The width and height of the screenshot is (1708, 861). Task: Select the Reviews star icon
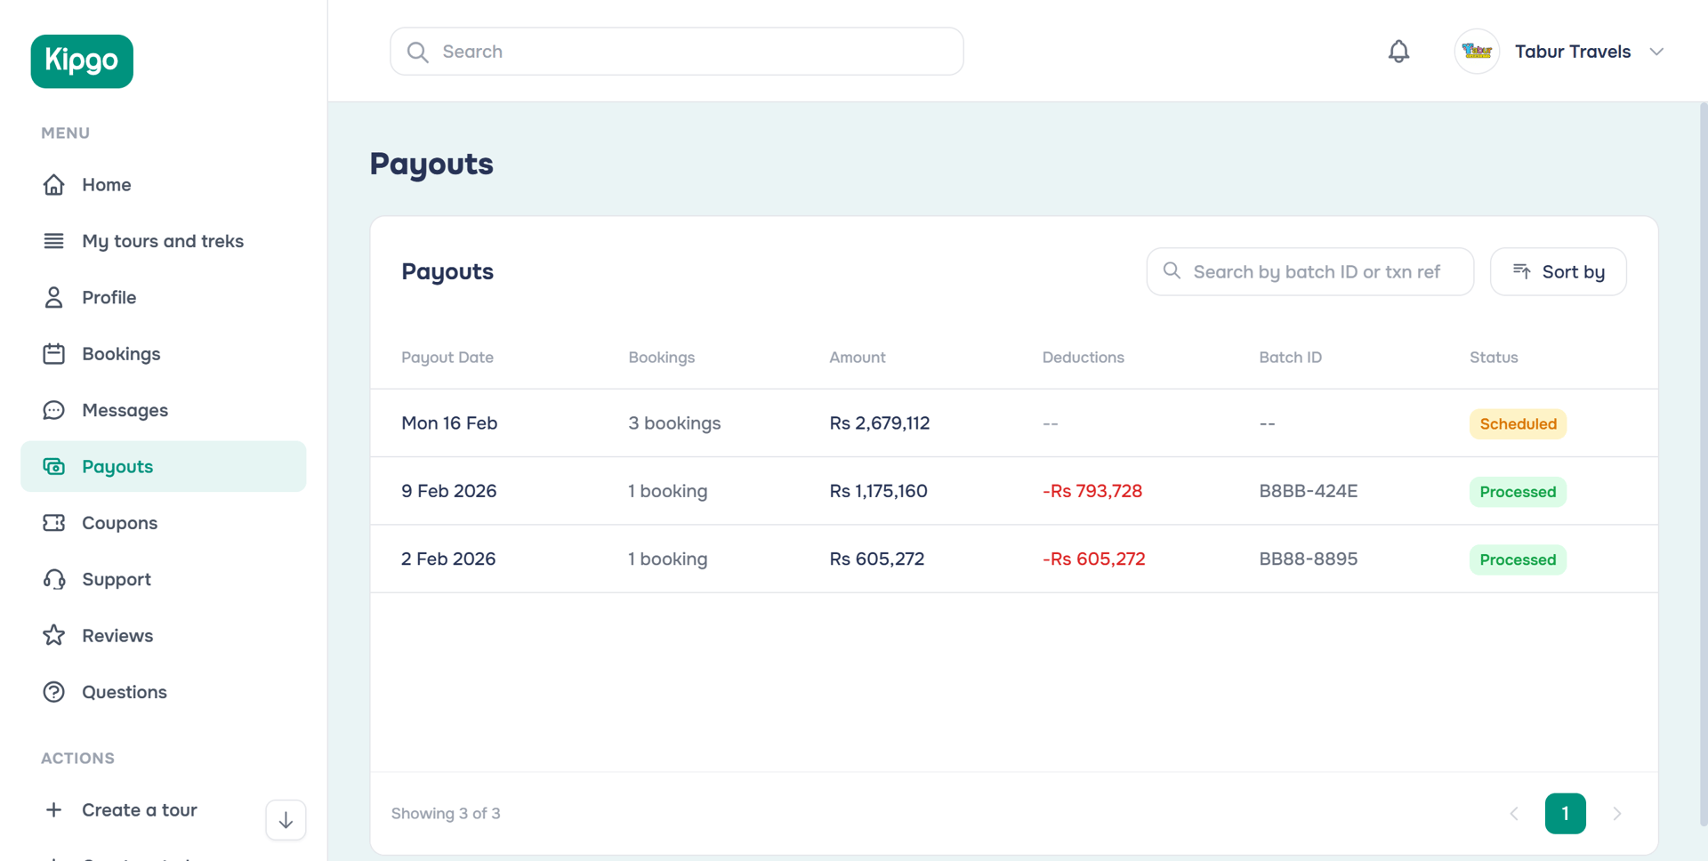tap(54, 635)
